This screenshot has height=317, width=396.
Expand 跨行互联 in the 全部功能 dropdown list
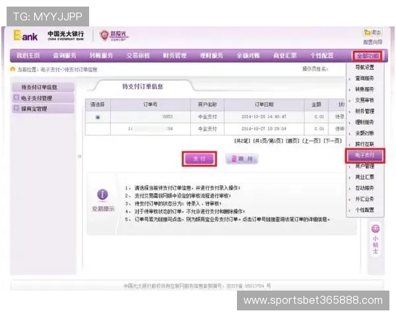tap(365, 144)
